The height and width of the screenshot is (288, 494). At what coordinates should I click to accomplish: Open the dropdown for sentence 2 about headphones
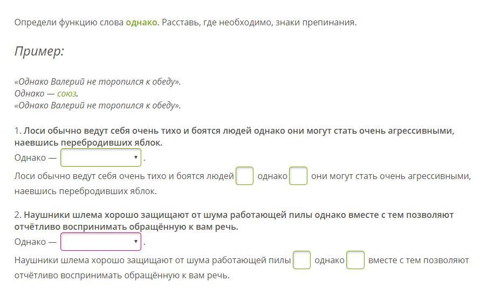coord(101,242)
